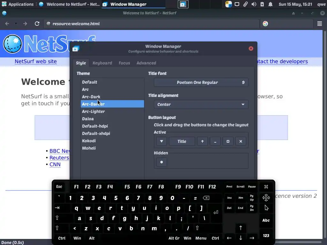Image resolution: width=327 pixels, height=245 pixels.
Task: Click the paperclip clipboard tray icon
Action: coord(246,4)
